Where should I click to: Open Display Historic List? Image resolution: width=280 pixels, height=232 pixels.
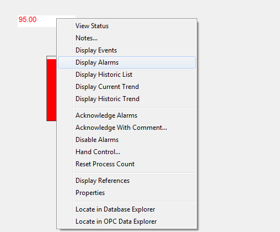tap(127, 75)
